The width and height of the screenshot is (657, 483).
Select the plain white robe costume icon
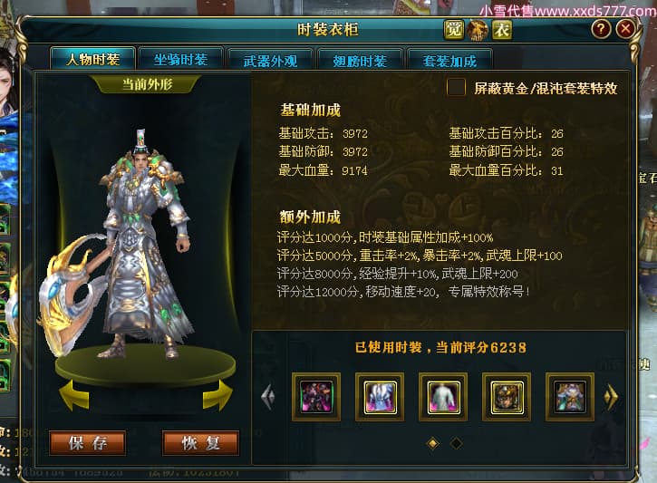coord(443,397)
